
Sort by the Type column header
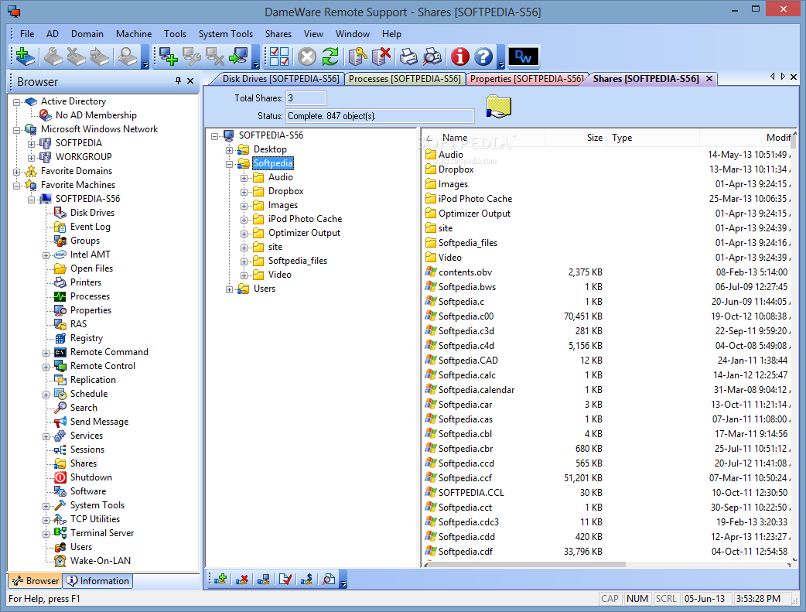[653, 137]
